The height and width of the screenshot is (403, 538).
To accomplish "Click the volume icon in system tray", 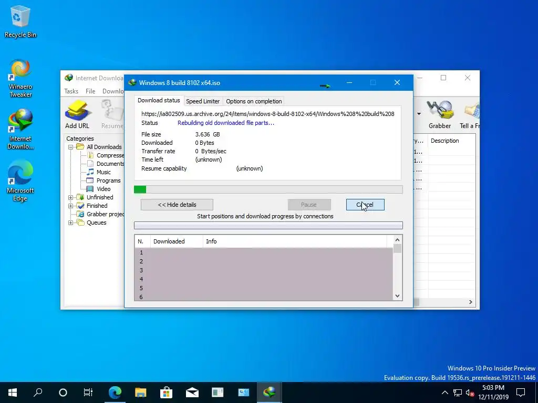I will pyautogui.click(x=470, y=393).
